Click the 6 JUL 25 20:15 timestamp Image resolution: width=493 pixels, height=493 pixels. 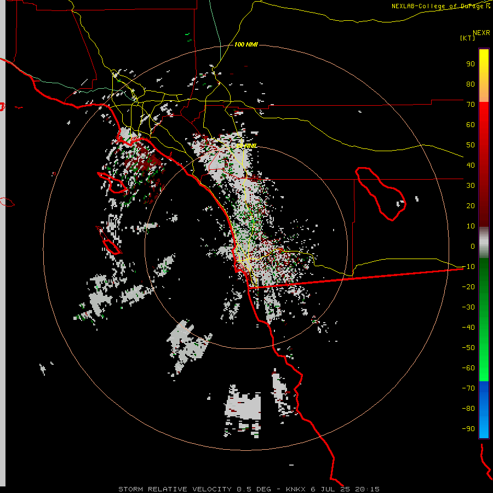pos(345,489)
